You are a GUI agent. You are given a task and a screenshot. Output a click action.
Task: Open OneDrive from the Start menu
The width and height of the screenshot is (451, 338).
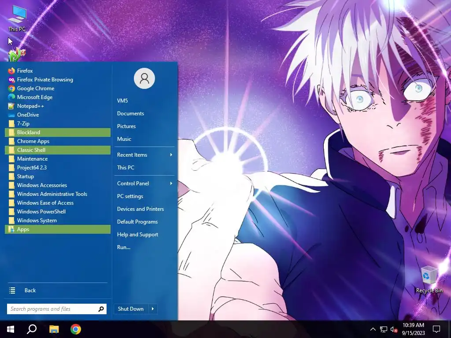click(58, 115)
